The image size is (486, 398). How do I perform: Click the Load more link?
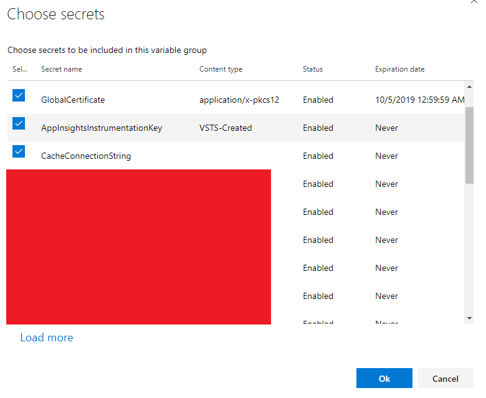[47, 338]
